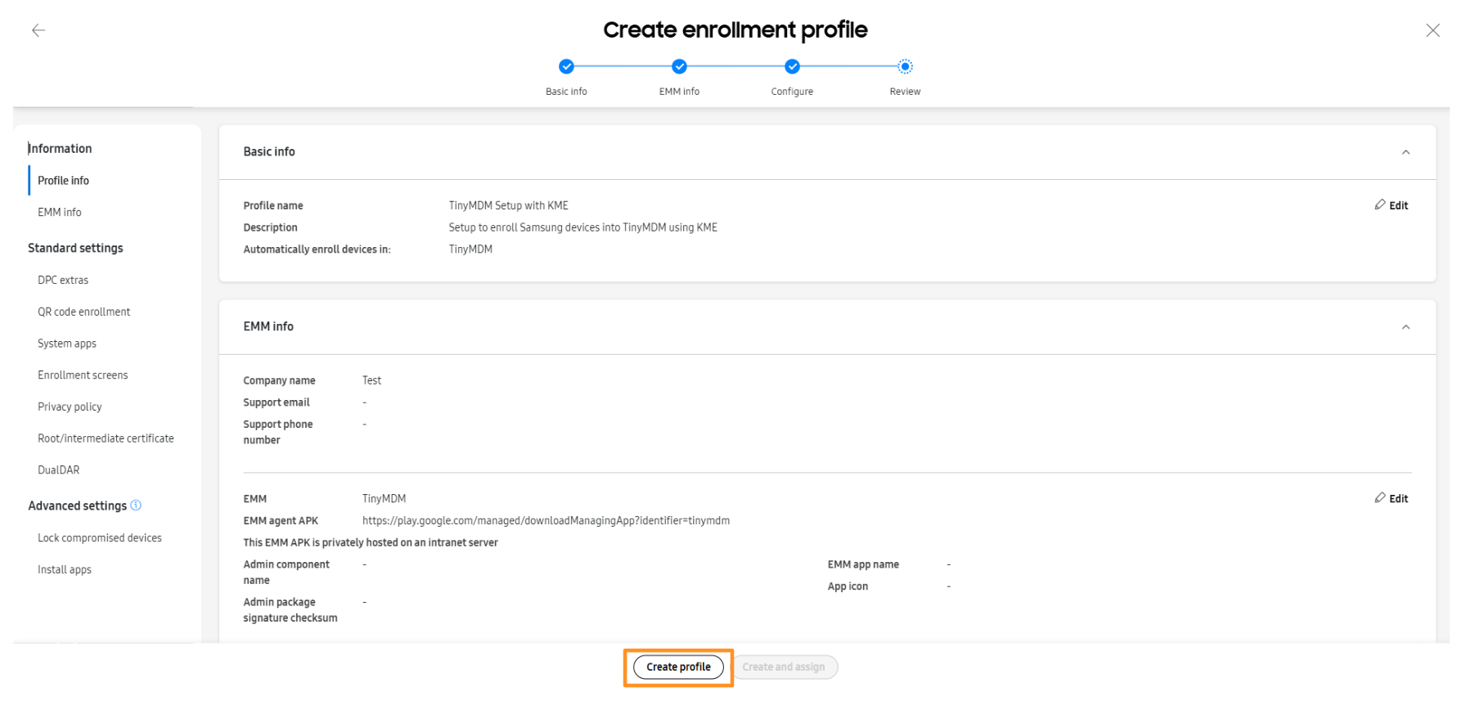Open EMM info in the sidebar
The image size is (1462, 701).
60,213
